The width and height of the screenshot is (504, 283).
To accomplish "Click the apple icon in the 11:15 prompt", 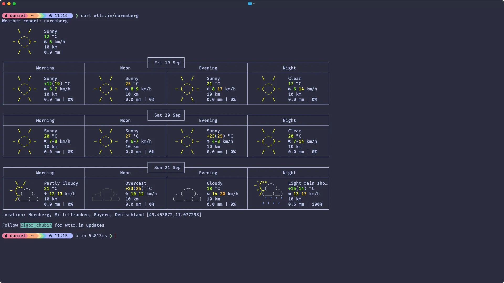I will point(6,236).
